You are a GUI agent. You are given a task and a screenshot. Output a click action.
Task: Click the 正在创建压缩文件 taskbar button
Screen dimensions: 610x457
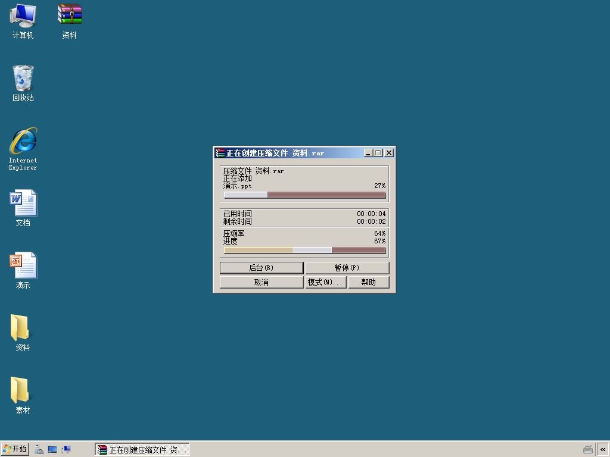click(142, 450)
